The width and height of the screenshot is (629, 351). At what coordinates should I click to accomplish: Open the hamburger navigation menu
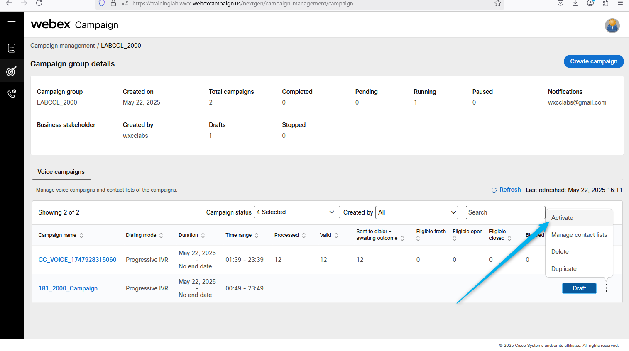12,24
